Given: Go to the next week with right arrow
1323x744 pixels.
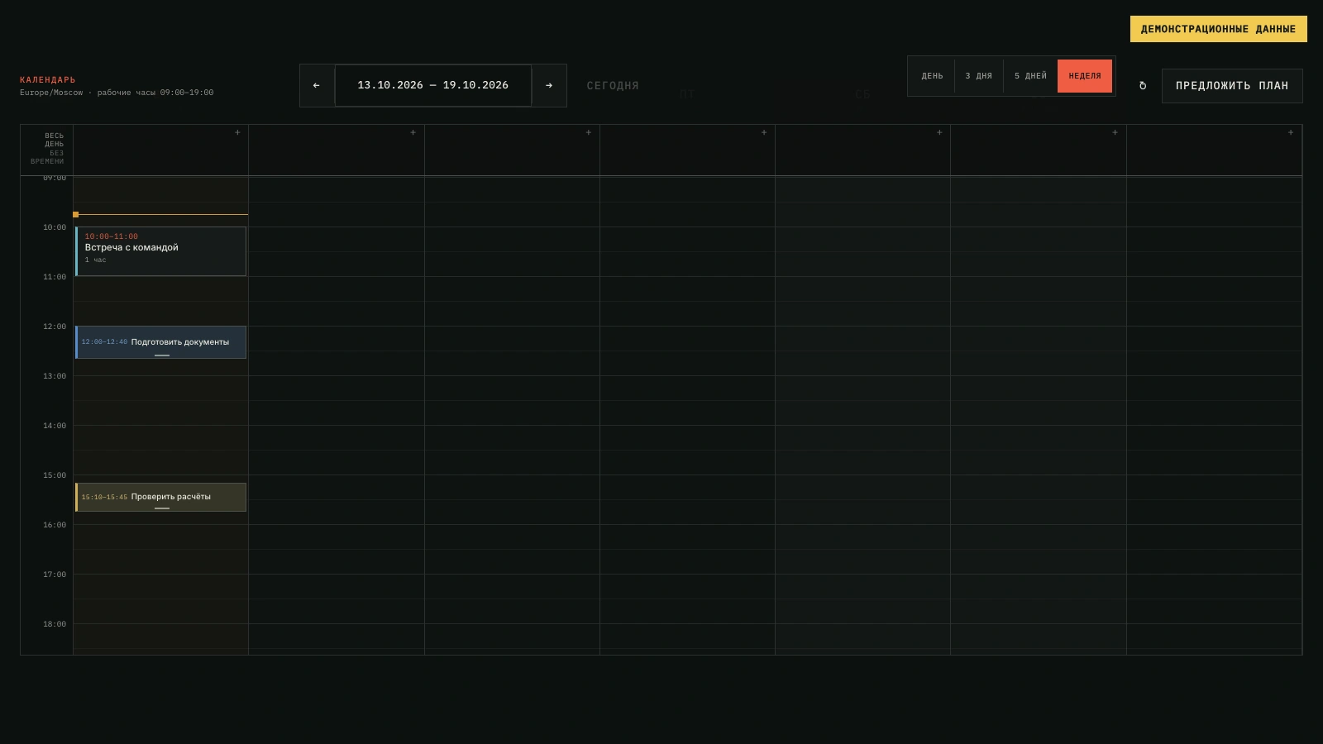Looking at the screenshot, I should click(x=549, y=85).
